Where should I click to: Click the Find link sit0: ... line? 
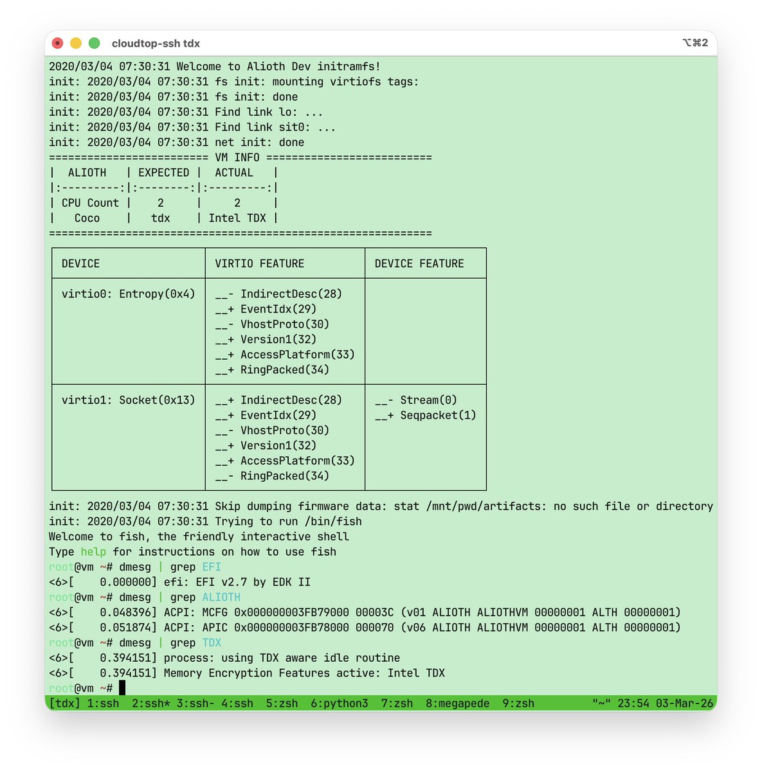[x=192, y=127]
